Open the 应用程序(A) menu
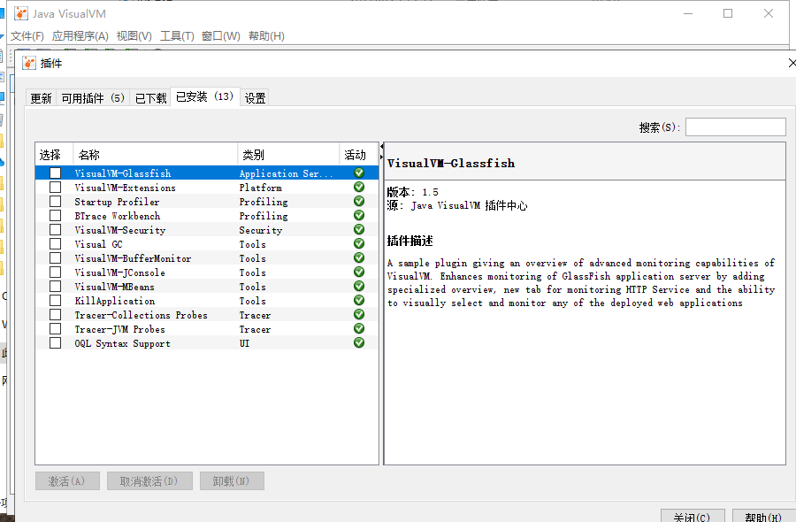Viewport: 796px width, 522px height. [80, 36]
